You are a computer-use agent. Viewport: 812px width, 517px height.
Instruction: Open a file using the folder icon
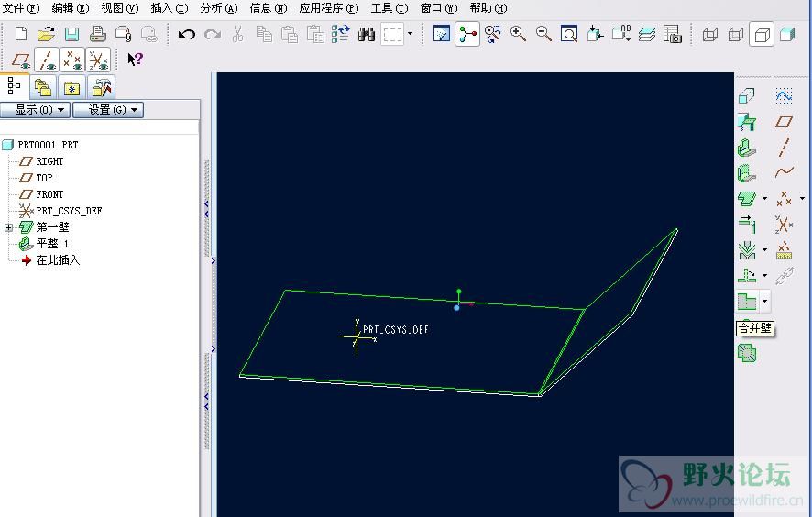coord(46,34)
